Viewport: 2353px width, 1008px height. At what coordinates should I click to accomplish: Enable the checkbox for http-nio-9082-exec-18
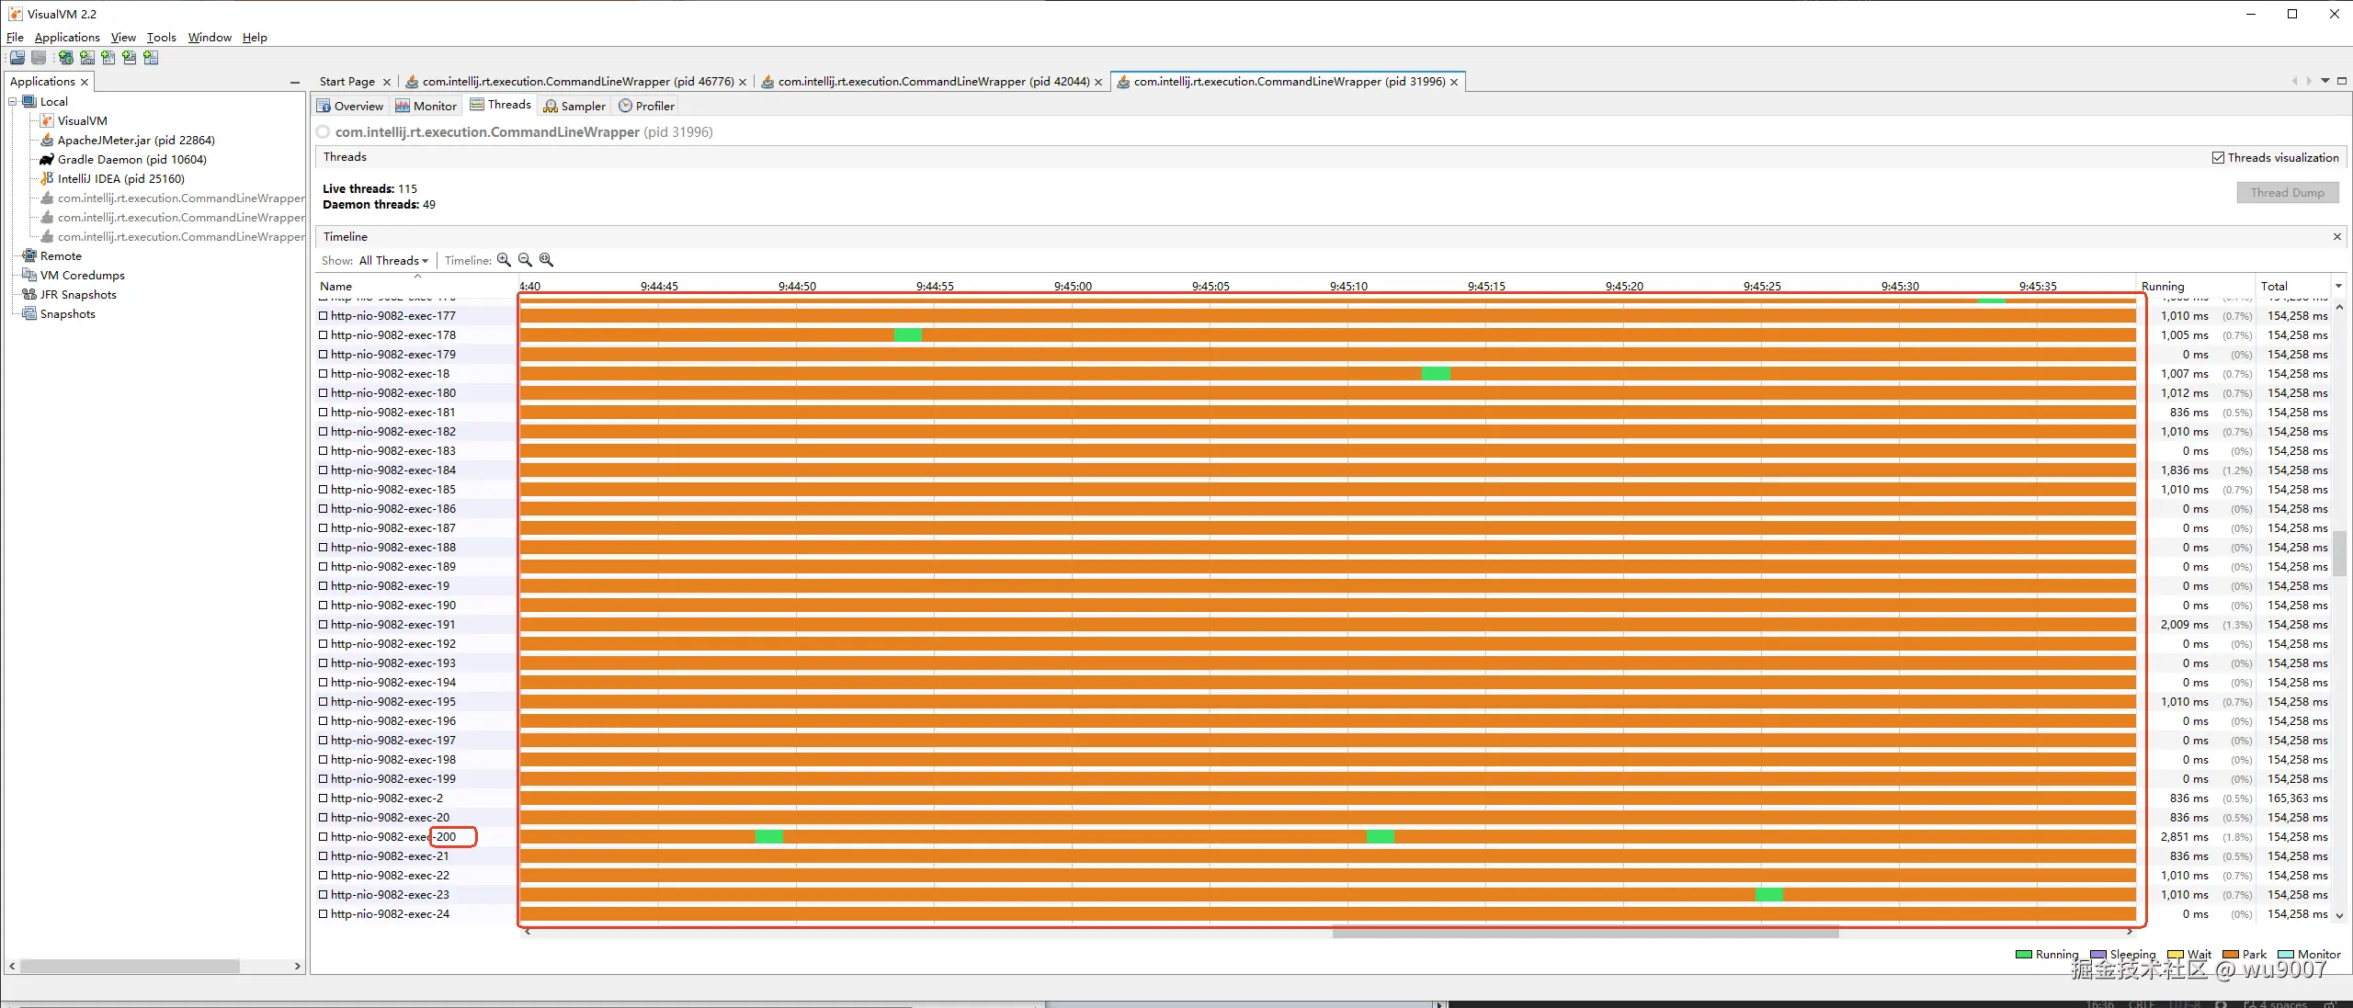(324, 373)
